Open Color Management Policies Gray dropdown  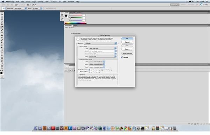(97, 67)
